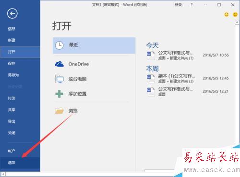Image resolution: width=240 pixels, height=177 pixels.
Task: Minimize the Word window
Action: click(x=205, y=5)
